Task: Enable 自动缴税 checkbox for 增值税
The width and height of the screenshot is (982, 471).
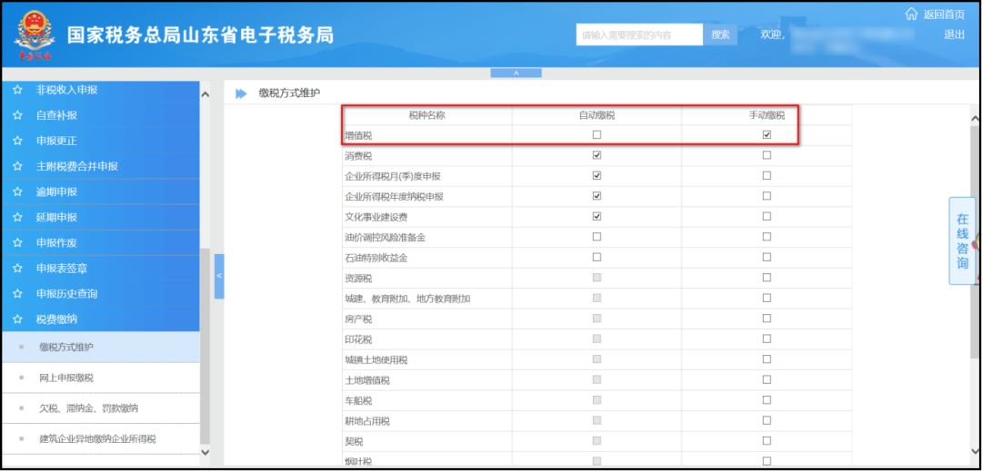Action: tap(596, 134)
